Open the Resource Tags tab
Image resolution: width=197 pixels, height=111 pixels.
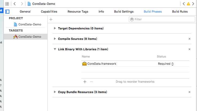(78, 12)
